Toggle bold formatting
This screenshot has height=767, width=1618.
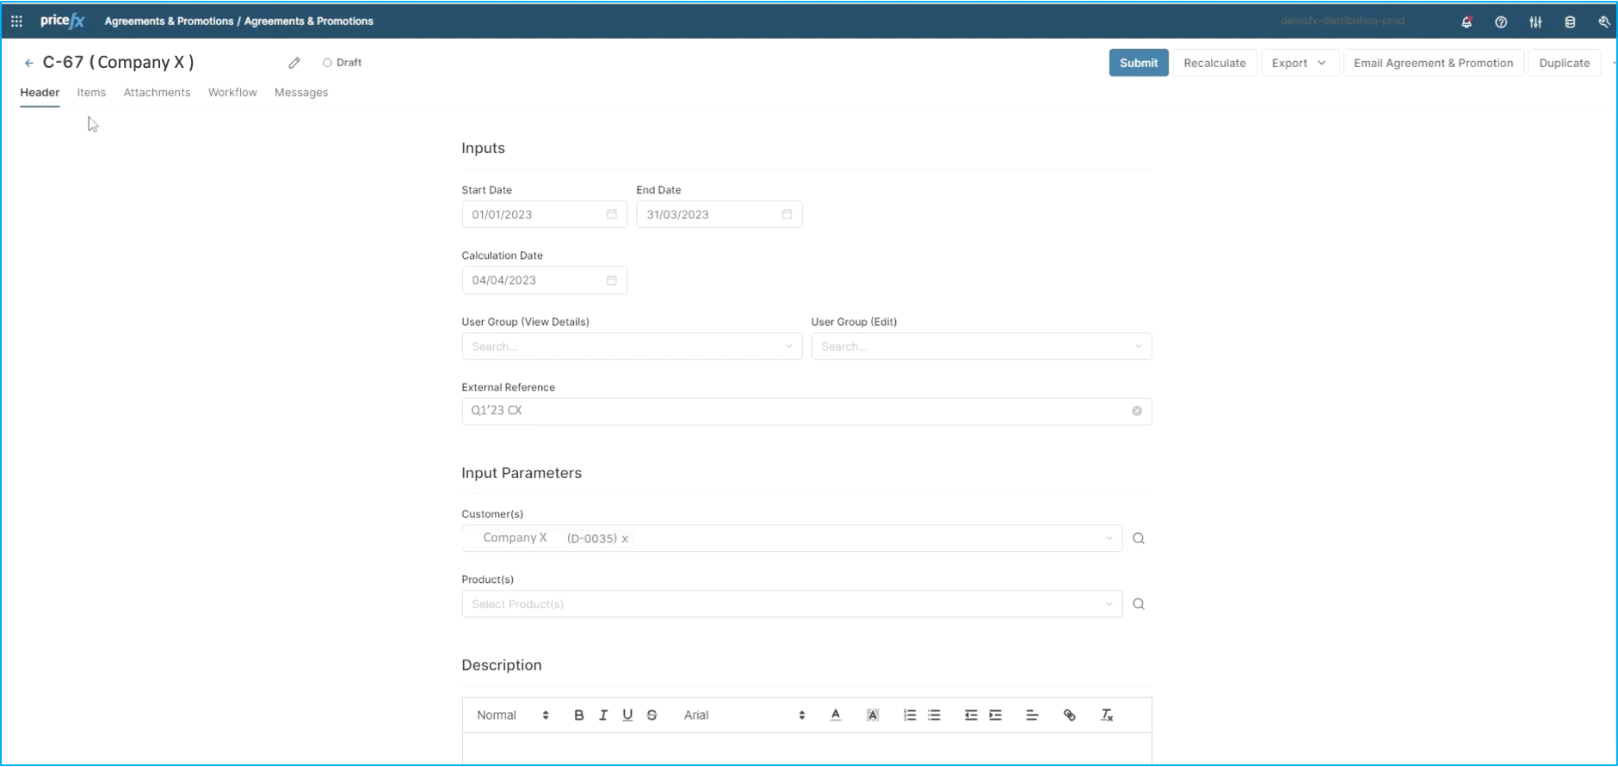pos(579,715)
